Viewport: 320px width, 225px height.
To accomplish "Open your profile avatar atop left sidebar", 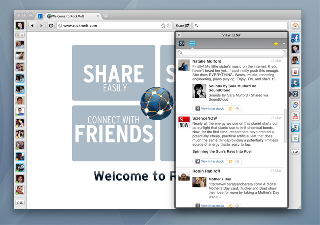I will (x=20, y=25).
